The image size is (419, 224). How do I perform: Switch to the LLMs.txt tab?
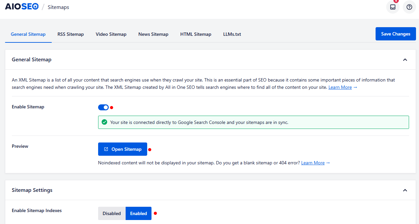click(232, 34)
